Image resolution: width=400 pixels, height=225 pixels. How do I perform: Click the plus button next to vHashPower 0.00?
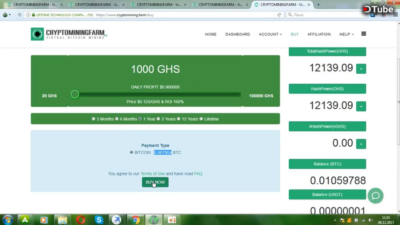point(361,144)
